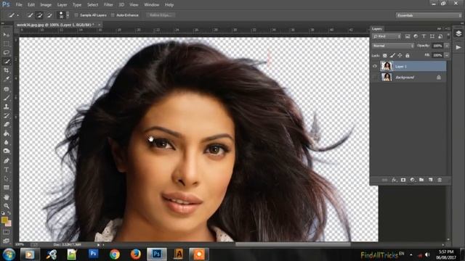Select the Brush tool
The height and width of the screenshot is (261, 465).
(x=7, y=98)
